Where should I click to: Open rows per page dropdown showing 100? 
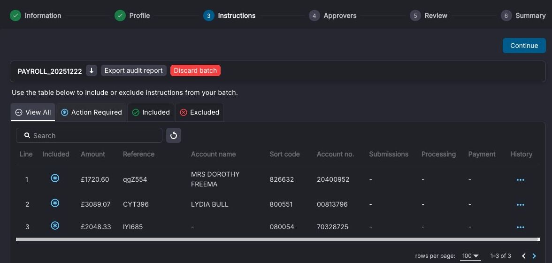(470, 256)
